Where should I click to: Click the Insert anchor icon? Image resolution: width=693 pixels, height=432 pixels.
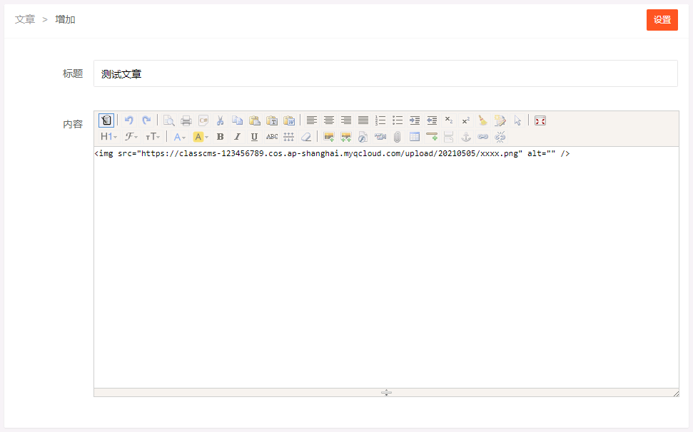click(466, 137)
